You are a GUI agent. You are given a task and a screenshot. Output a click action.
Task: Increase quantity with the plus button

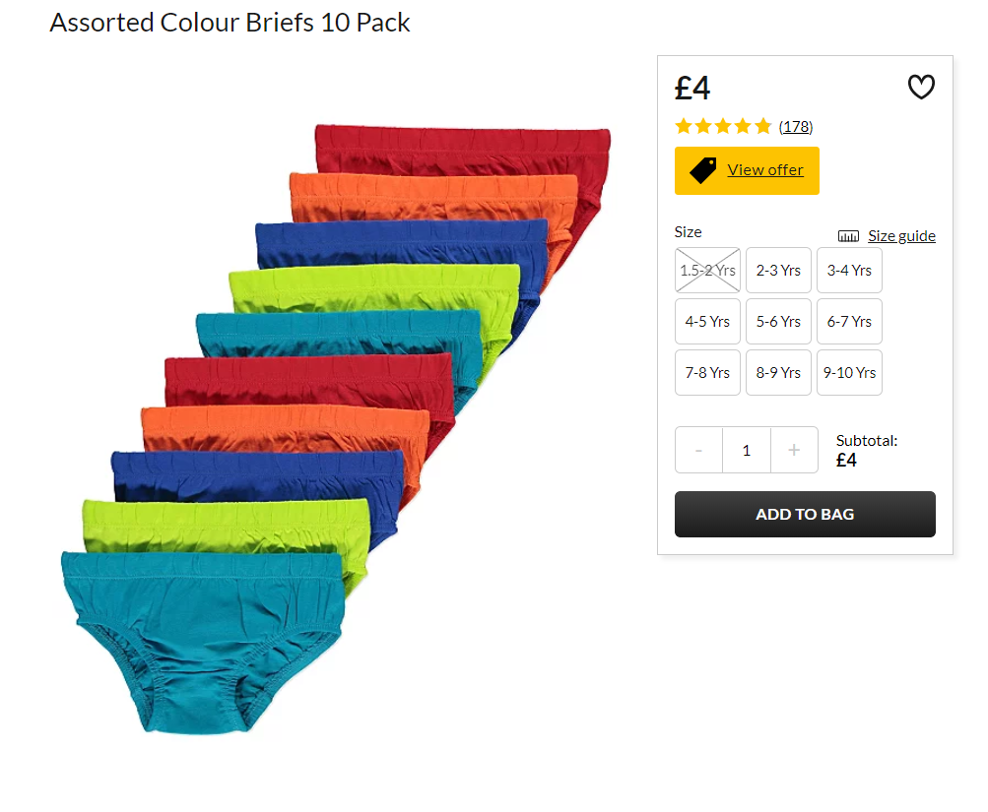click(794, 450)
